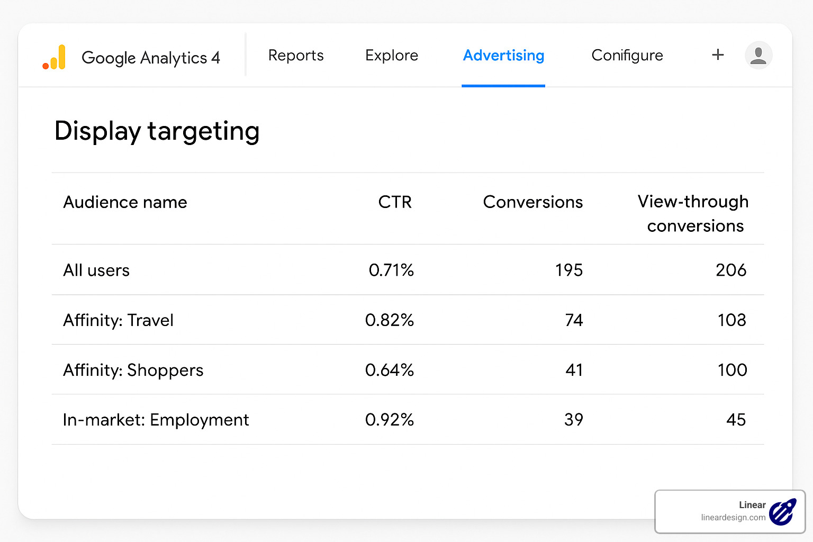Select the Audience name column header
Image resolution: width=813 pixels, height=542 pixels.
(125, 202)
